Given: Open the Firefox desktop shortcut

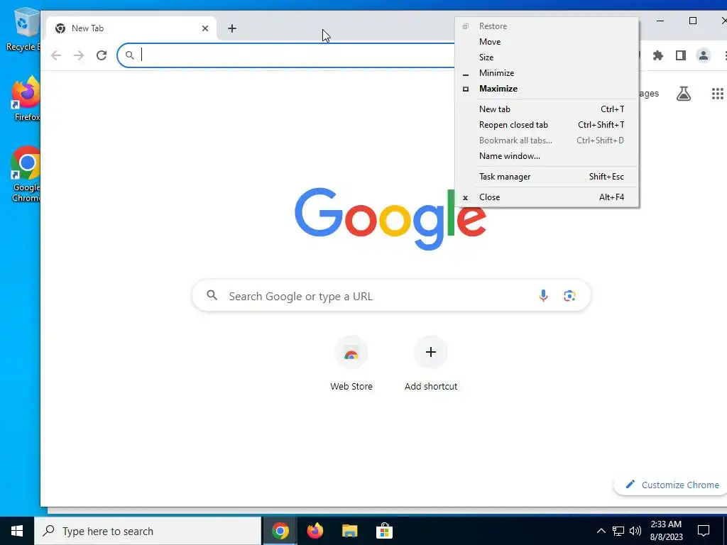Looking at the screenshot, I should [26, 99].
